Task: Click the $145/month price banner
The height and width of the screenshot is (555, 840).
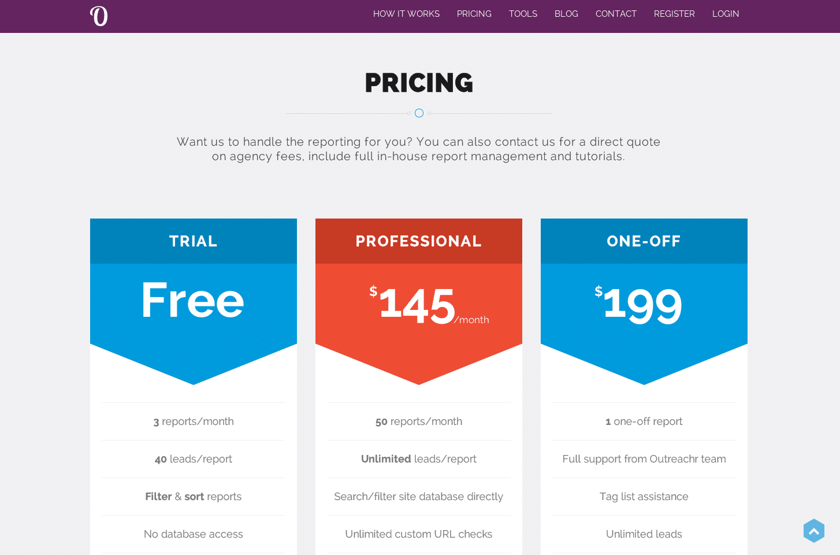Action: 418,305
